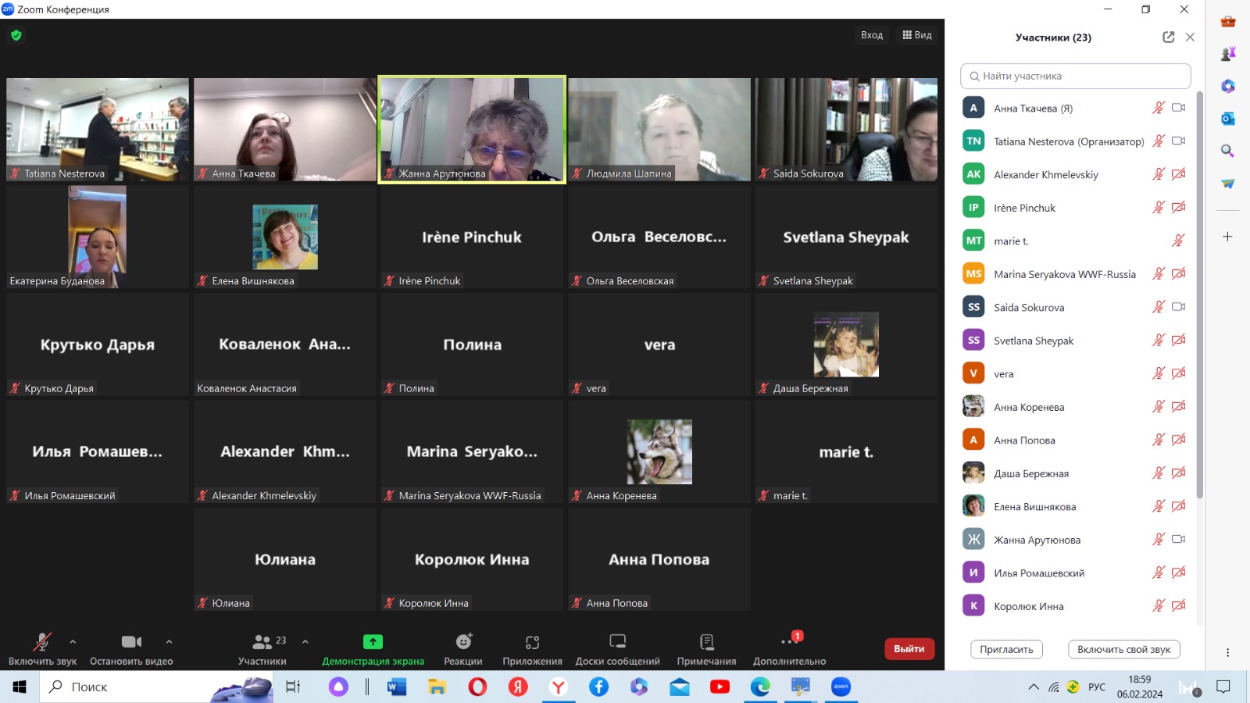Unmute microphone with Включить звук button
The height and width of the screenshot is (703, 1250).
pyautogui.click(x=42, y=642)
